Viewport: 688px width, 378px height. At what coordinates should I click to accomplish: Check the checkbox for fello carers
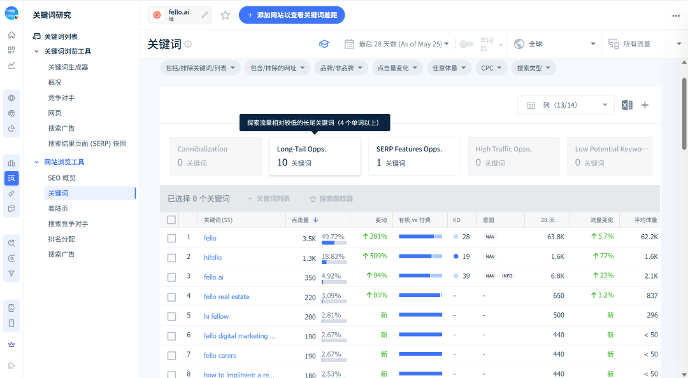coord(171,356)
